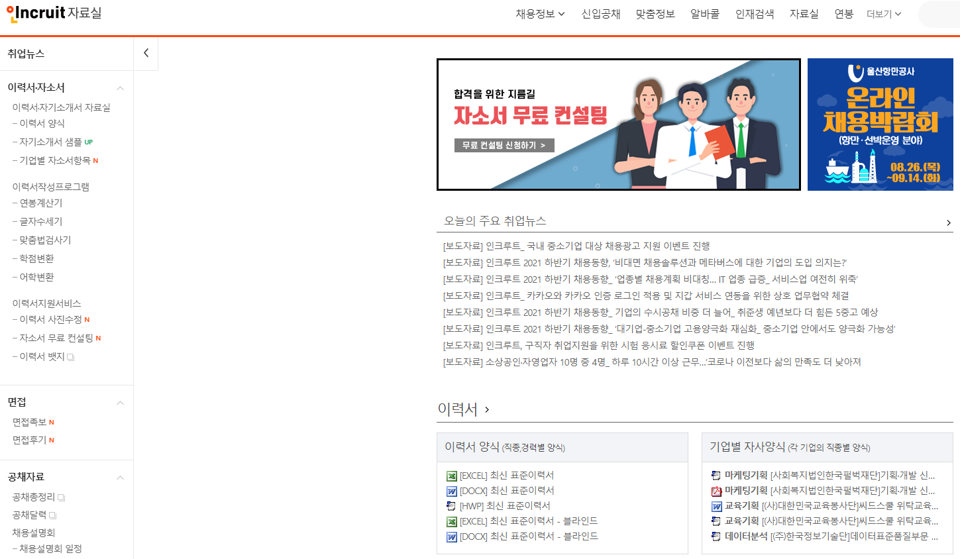960x559 pixels.
Task: Open the 채용정보 dropdown menu
Action: click(x=540, y=13)
